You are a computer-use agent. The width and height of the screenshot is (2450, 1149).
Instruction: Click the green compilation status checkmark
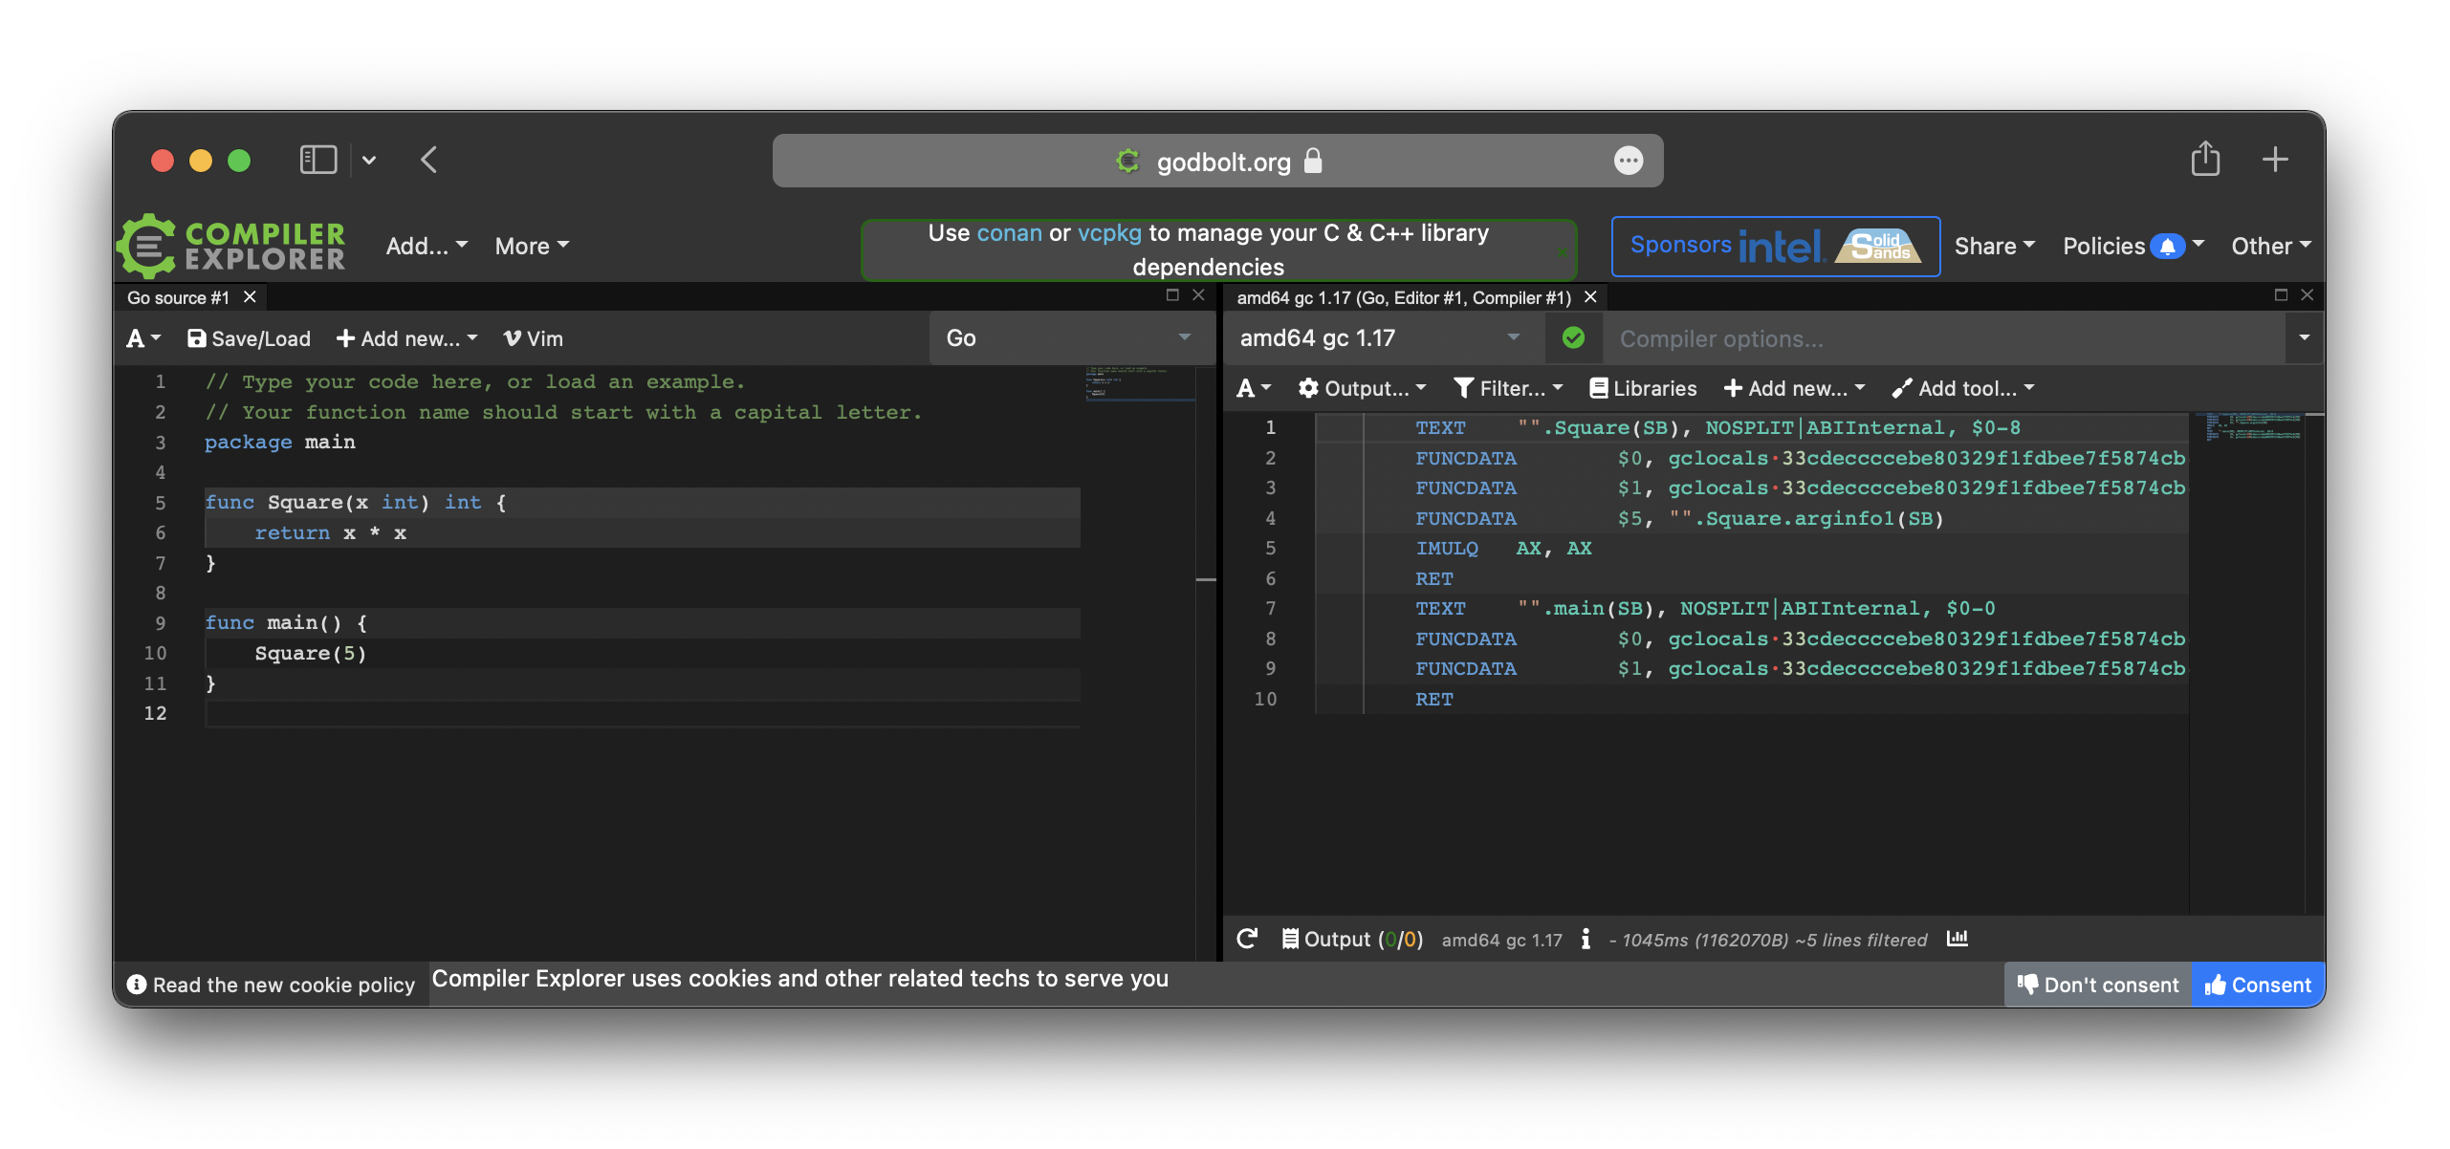(x=1573, y=337)
